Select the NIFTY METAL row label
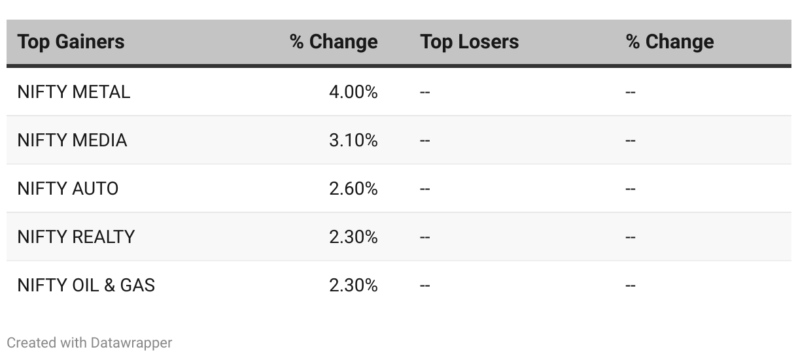798x358 pixels. [x=74, y=92]
